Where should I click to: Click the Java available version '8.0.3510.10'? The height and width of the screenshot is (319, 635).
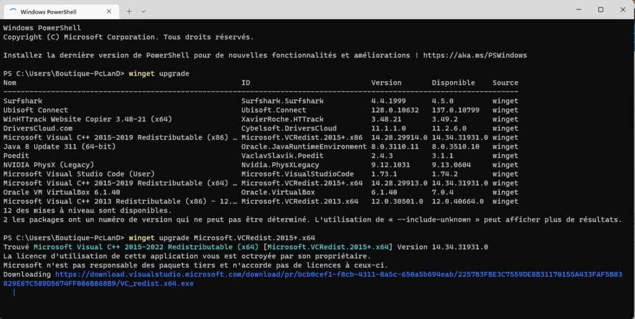(x=455, y=147)
